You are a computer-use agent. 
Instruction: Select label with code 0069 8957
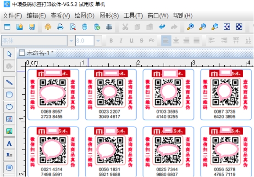coord(53,95)
